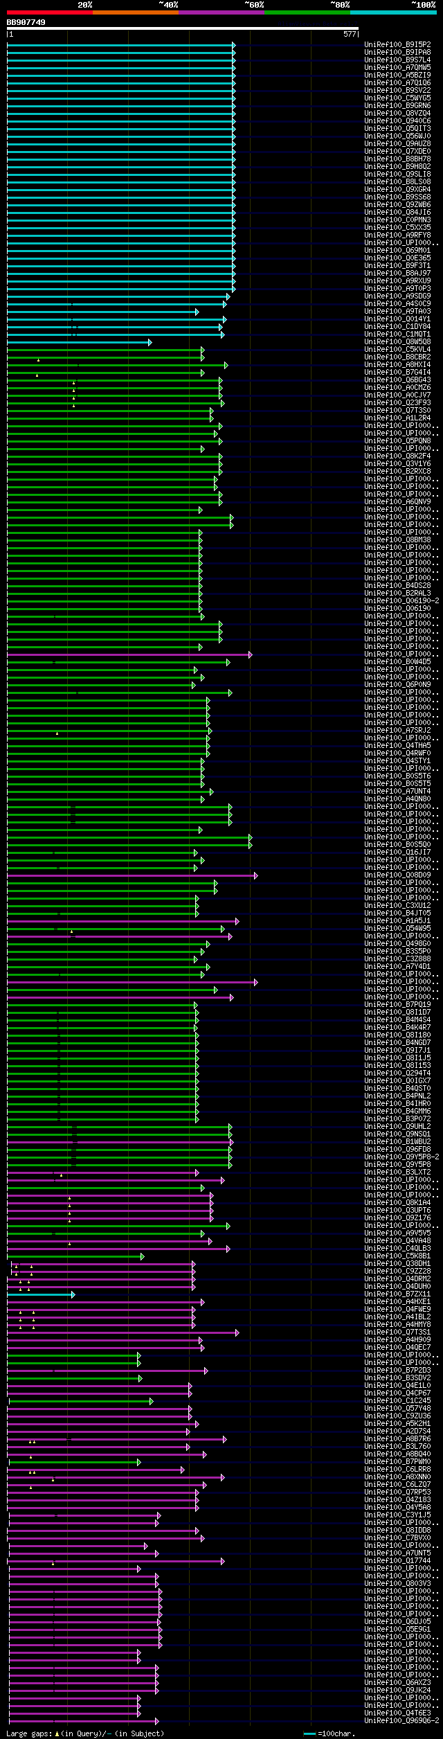Select the UniRef100_B9SS68 label
Viewport: 443px width, 1739px height.
pos(397,197)
